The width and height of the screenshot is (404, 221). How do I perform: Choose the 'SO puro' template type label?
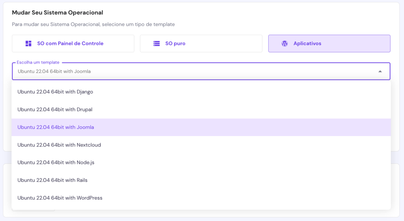[x=175, y=43]
